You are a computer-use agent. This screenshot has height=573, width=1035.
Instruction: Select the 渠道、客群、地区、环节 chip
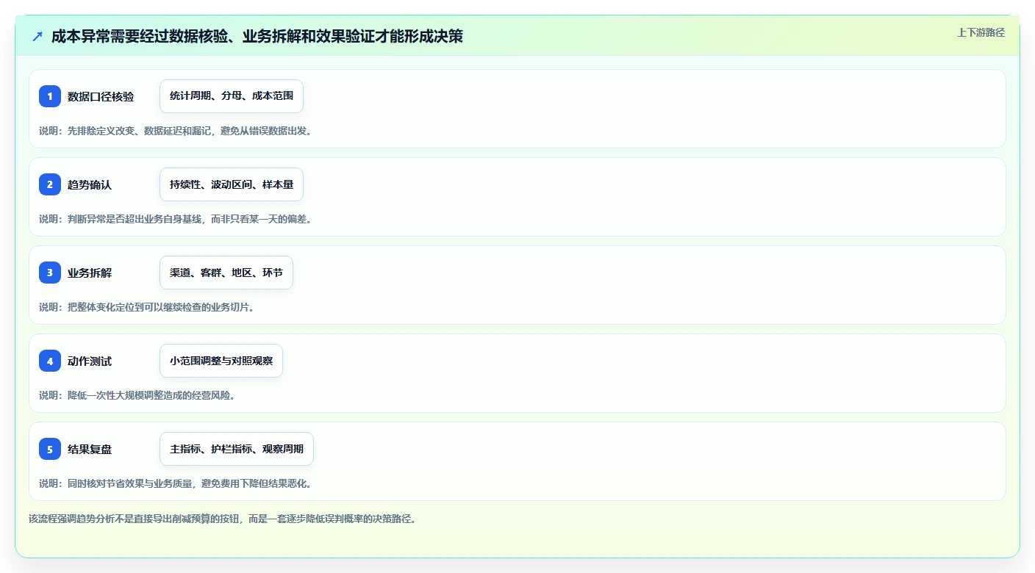pos(226,273)
